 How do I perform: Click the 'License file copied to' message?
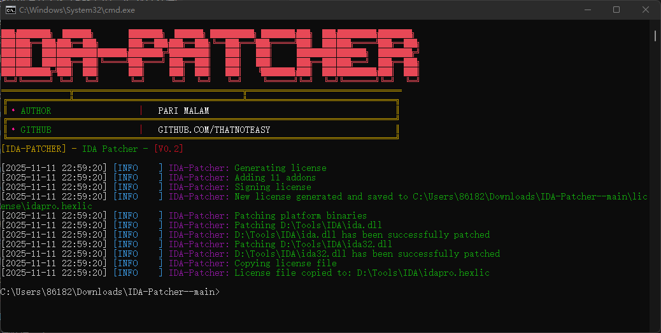(362, 273)
